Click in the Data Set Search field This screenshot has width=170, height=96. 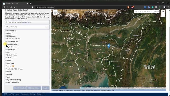pos(31,27)
